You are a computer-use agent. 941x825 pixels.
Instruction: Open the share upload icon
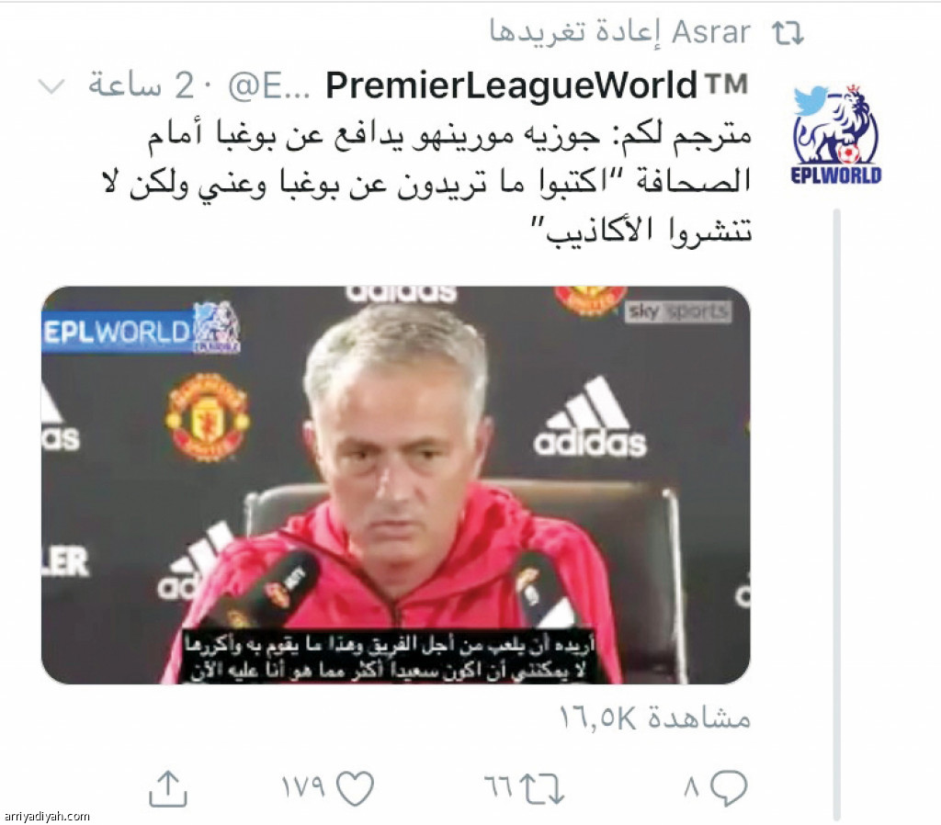[x=168, y=788]
